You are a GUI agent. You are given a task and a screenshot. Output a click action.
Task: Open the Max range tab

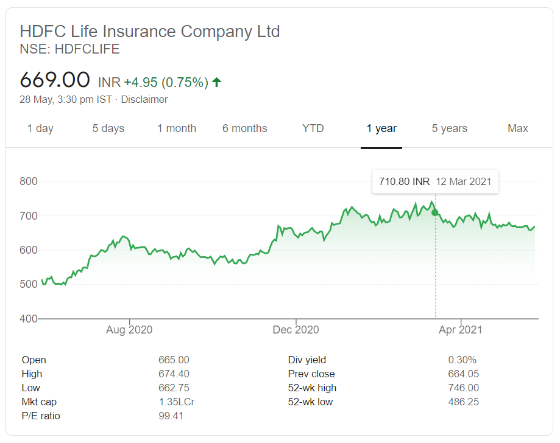(x=518, y=128)
